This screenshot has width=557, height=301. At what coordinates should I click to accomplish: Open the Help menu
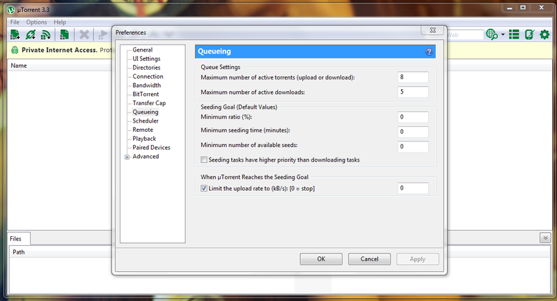(x=60, y=22)
